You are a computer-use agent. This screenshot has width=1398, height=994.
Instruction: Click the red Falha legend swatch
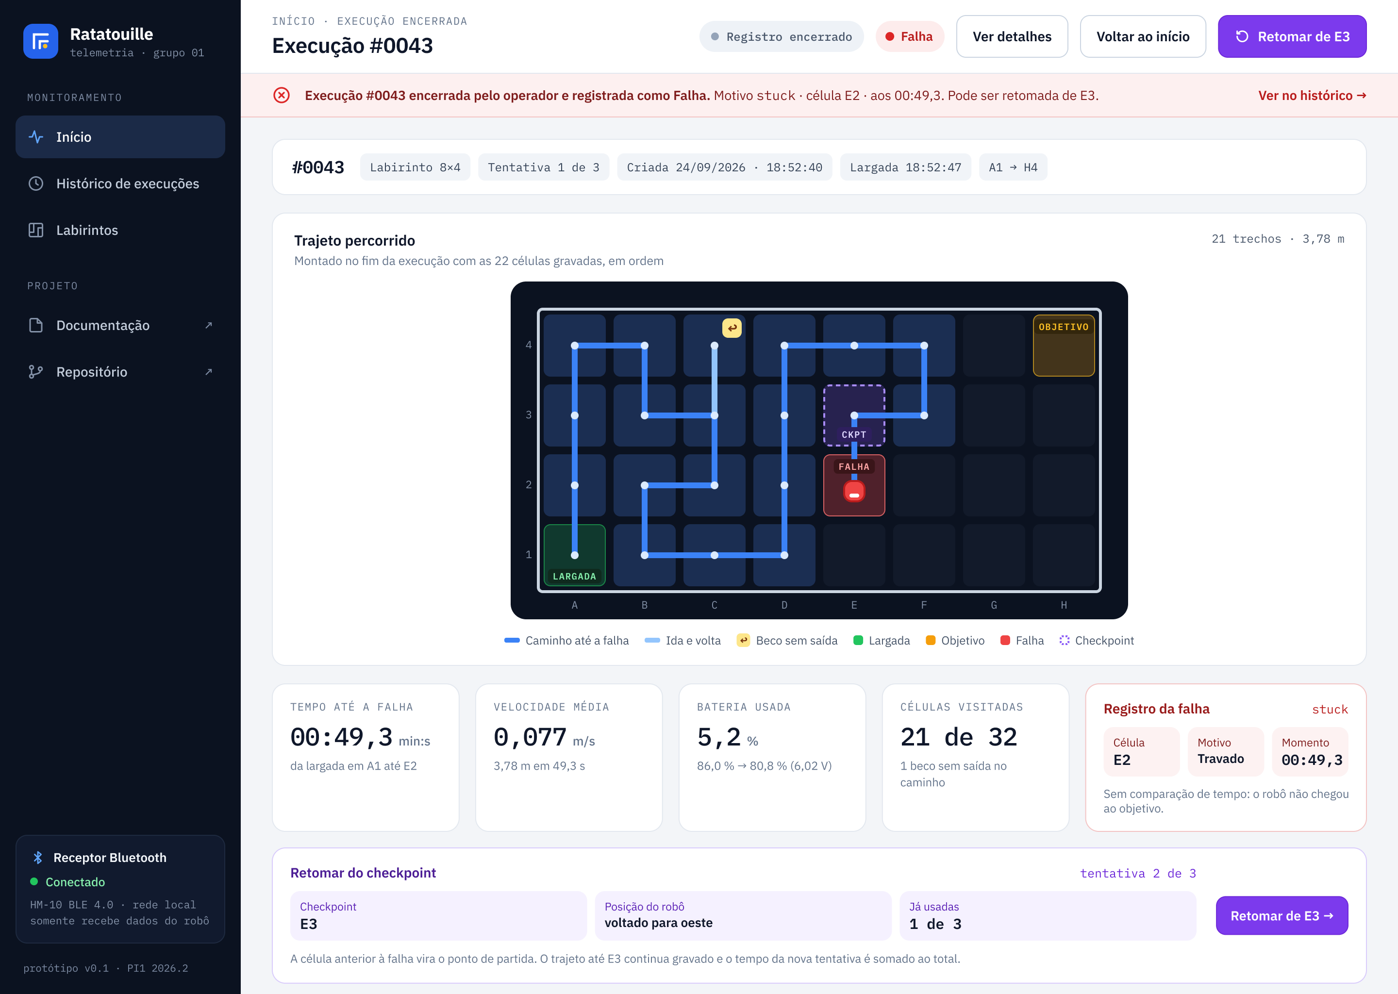(x=1005, y=640)
